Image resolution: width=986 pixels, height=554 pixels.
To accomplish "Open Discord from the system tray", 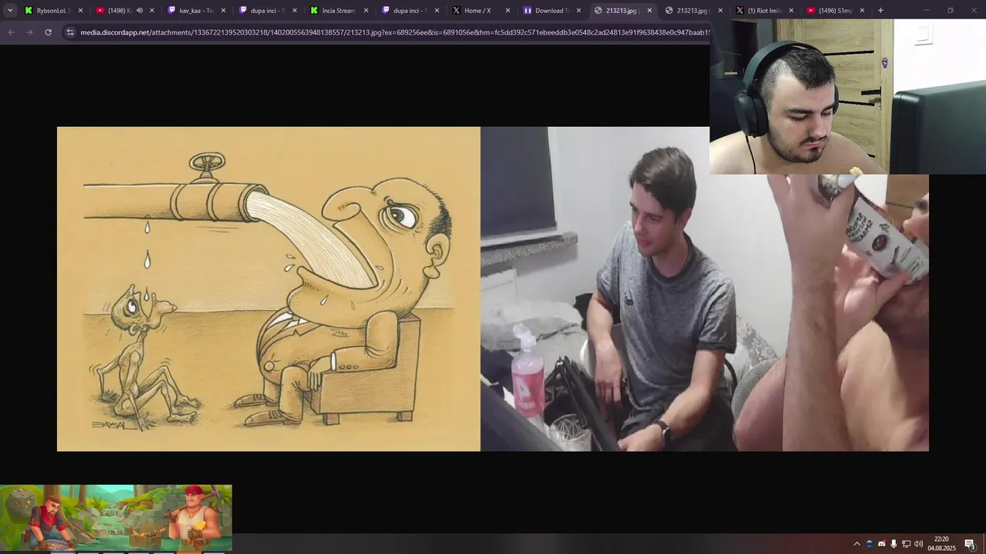I will pos(882,544).
